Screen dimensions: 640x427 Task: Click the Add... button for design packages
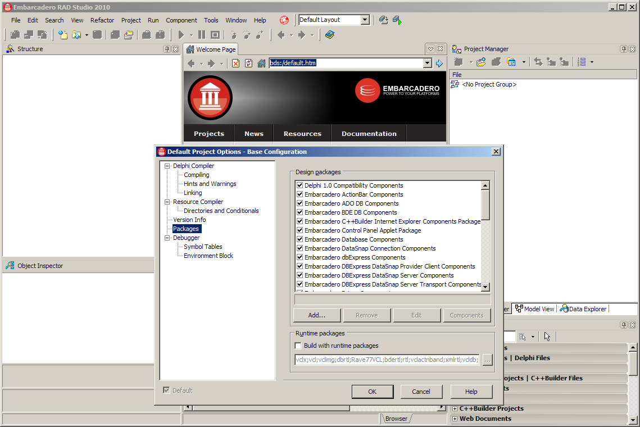[317, 315]
